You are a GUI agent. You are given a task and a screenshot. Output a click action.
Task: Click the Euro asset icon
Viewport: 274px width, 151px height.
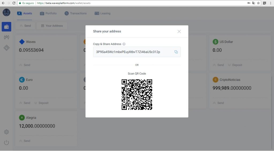(x=22, y=80)
